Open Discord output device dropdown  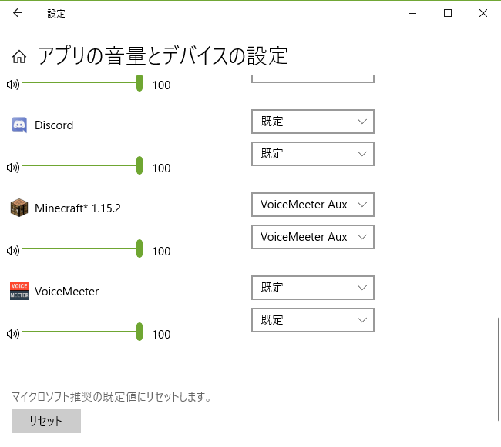point(313,122)
